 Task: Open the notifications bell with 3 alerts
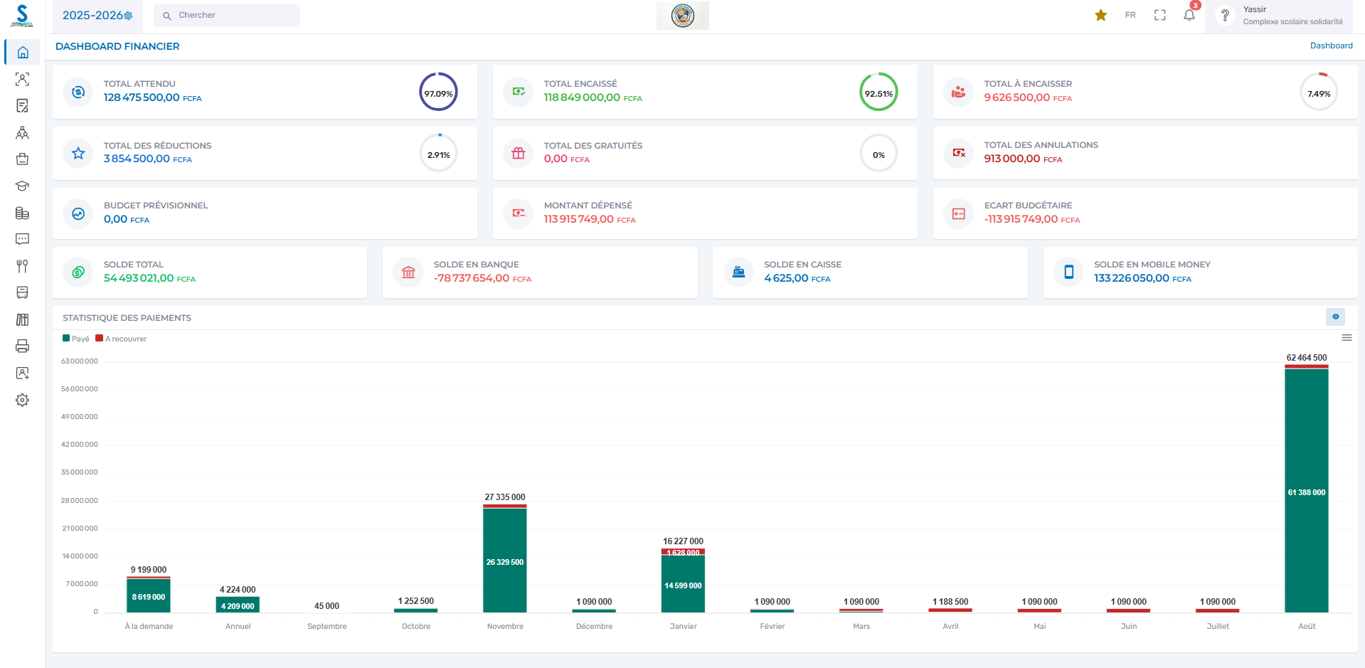click(x=1188, y=14)
